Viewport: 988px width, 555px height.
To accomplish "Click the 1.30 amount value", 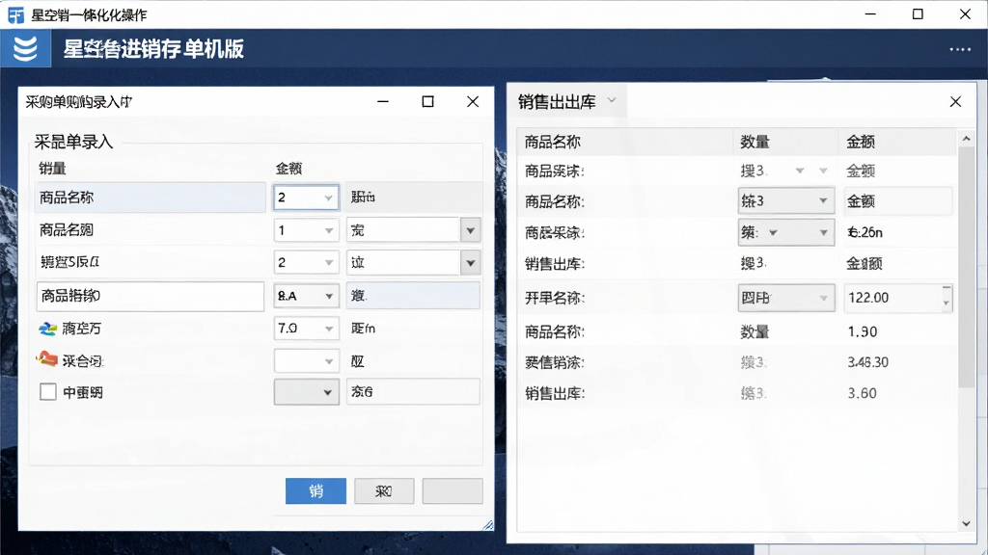I will click(862, 331).
